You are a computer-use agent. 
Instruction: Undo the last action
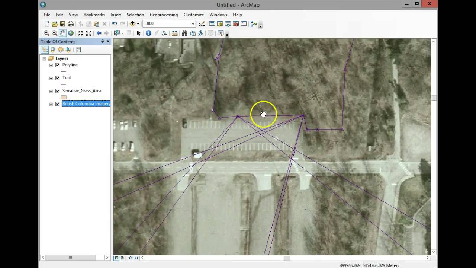(115, 24)
